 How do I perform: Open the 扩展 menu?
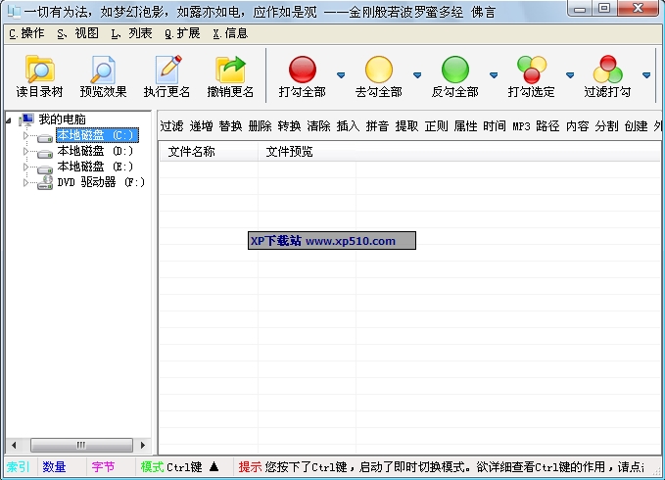coord(182,32)
